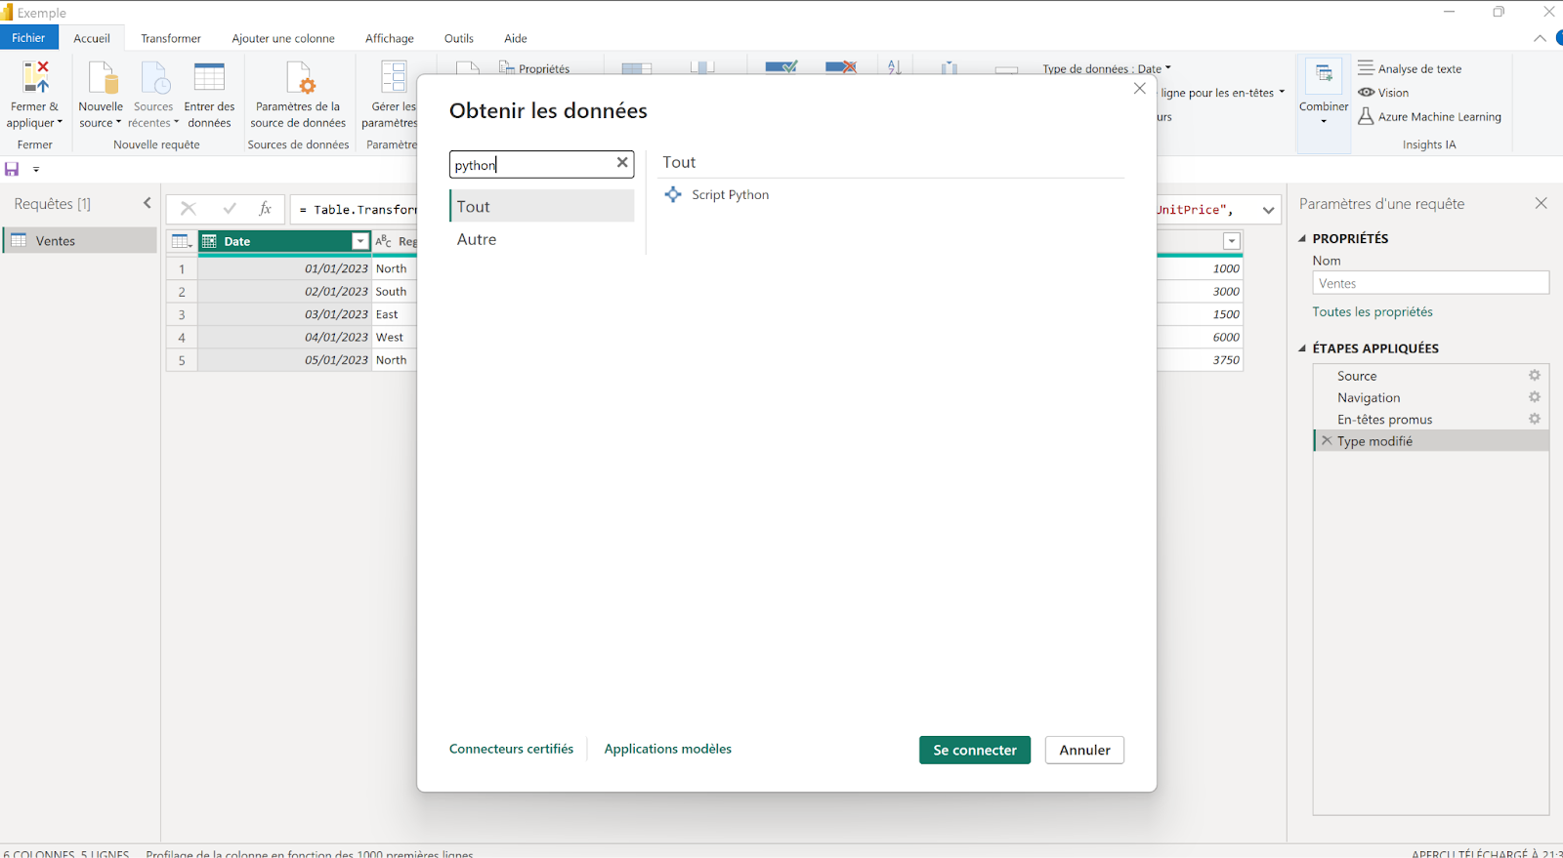Image resolution: width=1563 pixels, height=858 pixels.
Task: Open settings gear for En-têtes promus step
Action: pyautogui.click(x=1535, y=418)
